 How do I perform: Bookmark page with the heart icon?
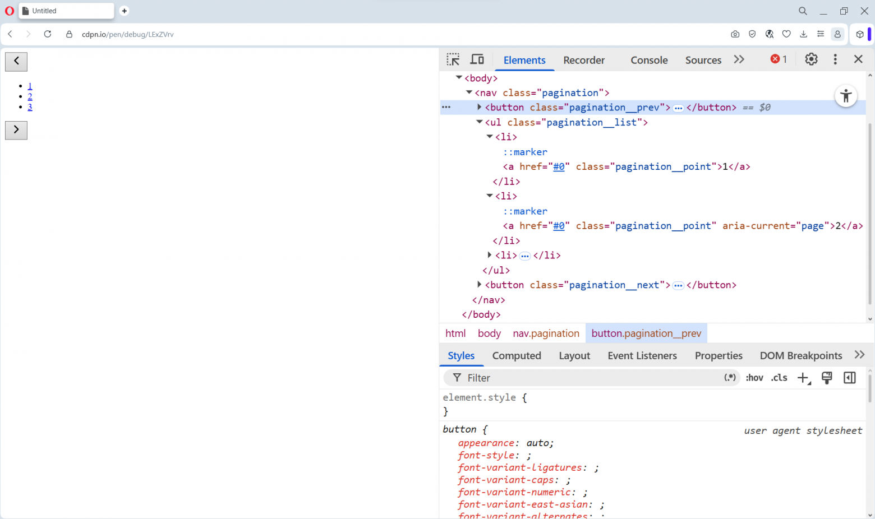tap(786, 34)
